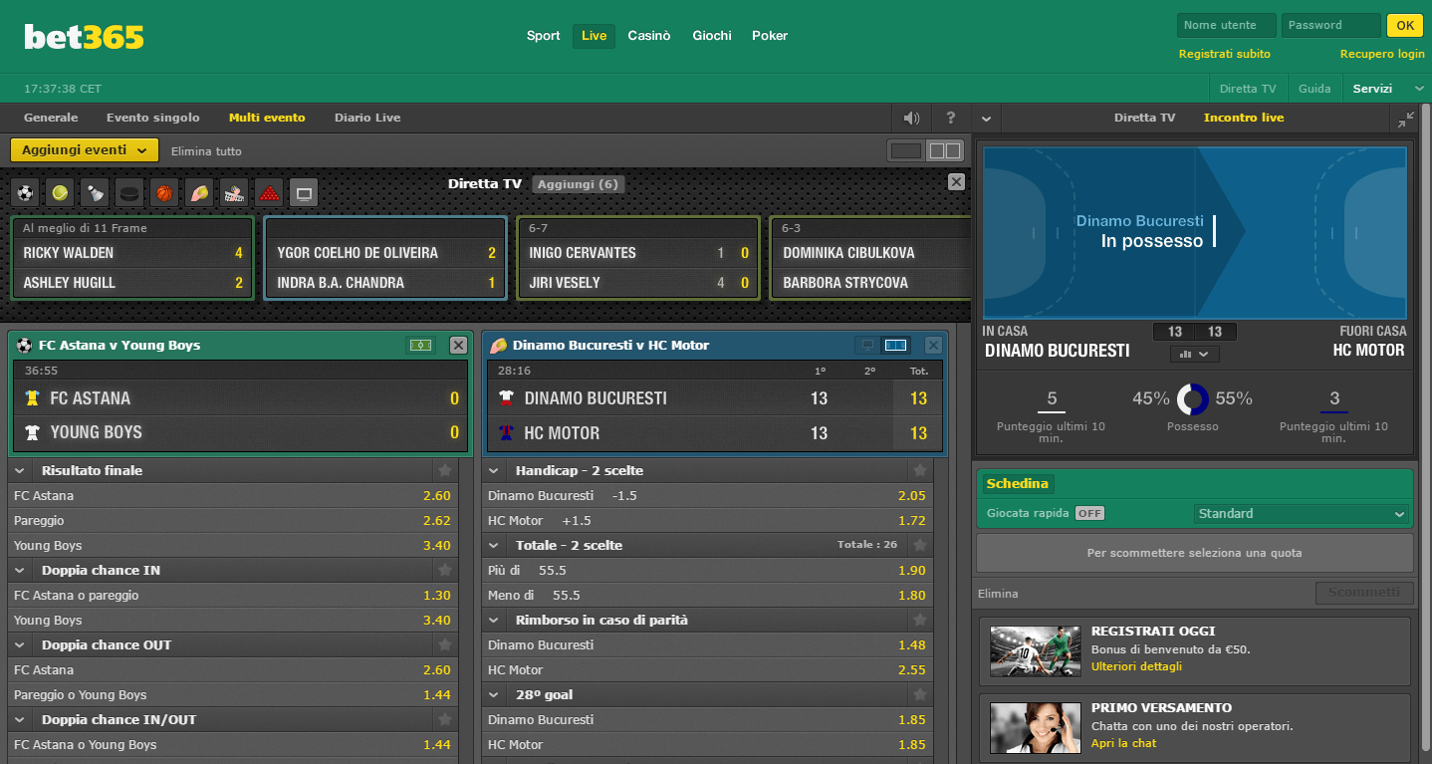
Task: Open the Aggiungi eventi dropdown
Action: point(85,150)
